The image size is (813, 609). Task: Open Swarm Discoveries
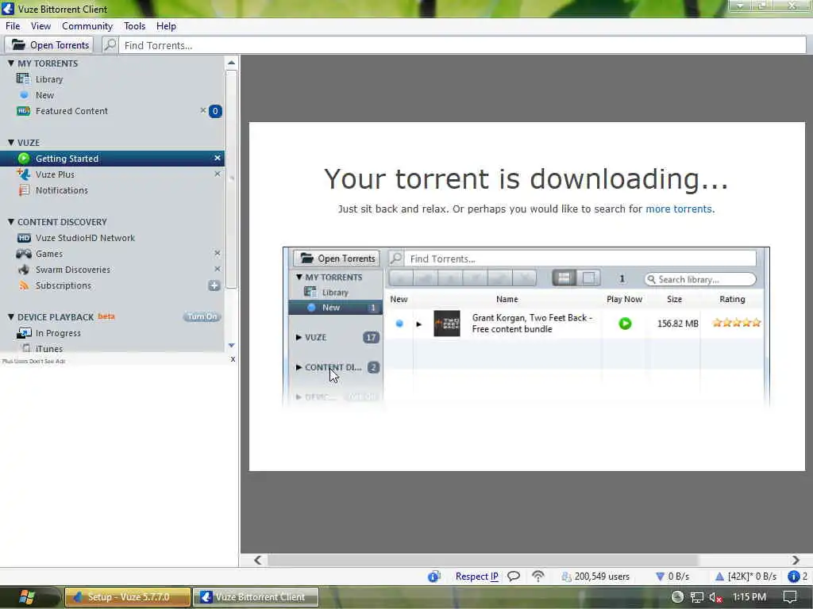pyautogui.click(x=72, y=270)
